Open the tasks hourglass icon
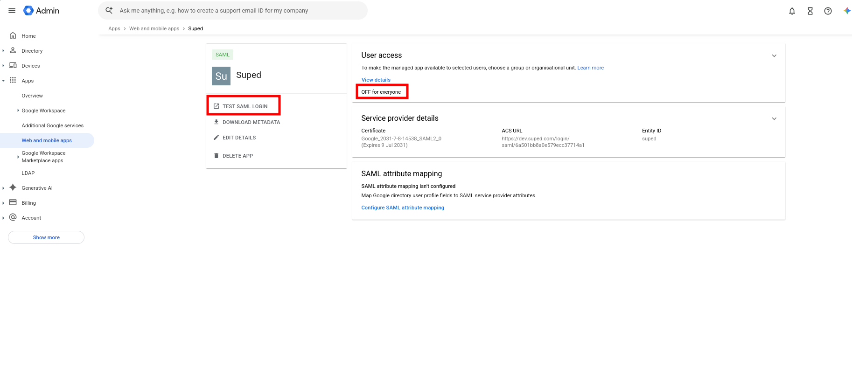Viewport: 852px width, 374px height. 810,11
